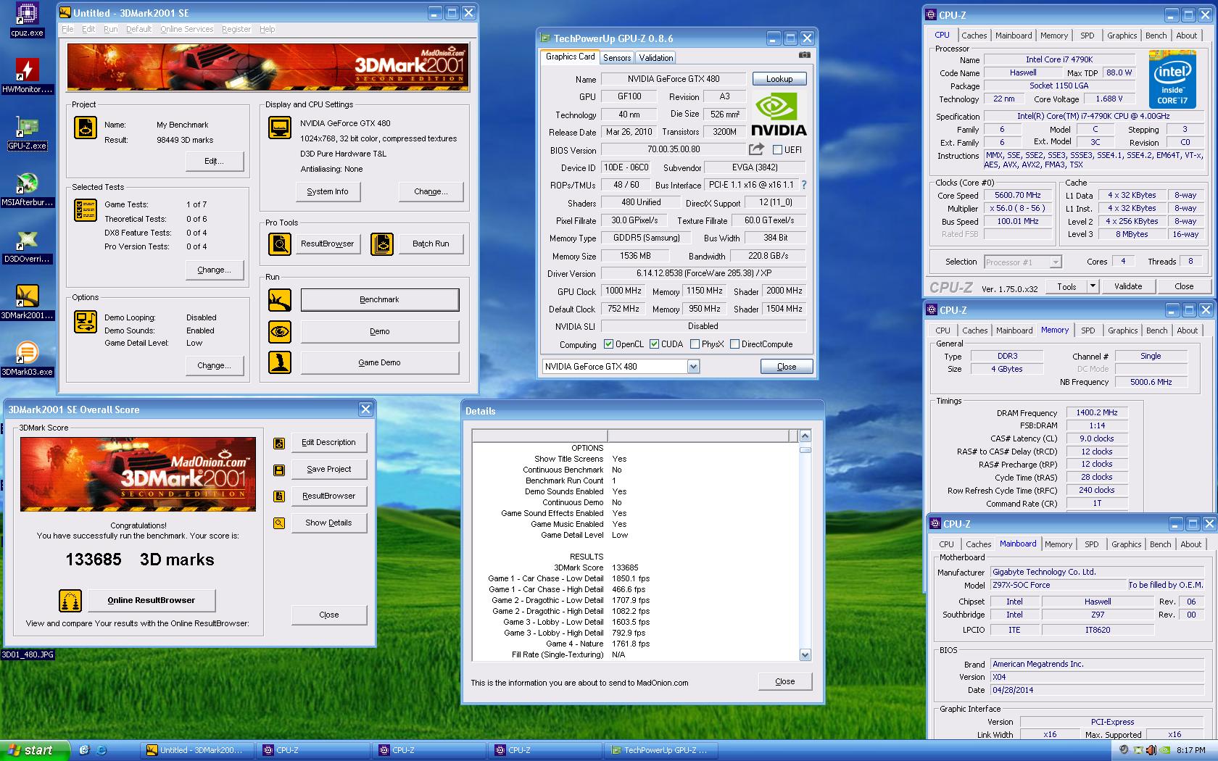1218x761 pixels.
Task: Expand the CPU-Z Tools dropdown arrow
Action: pos(1093,286)
